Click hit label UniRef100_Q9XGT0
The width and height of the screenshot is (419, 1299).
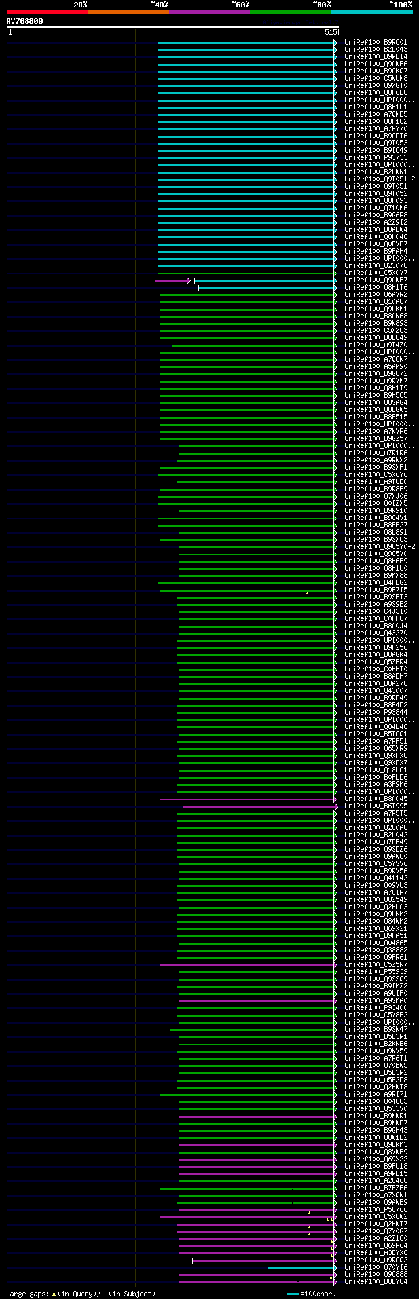point(376,86)
